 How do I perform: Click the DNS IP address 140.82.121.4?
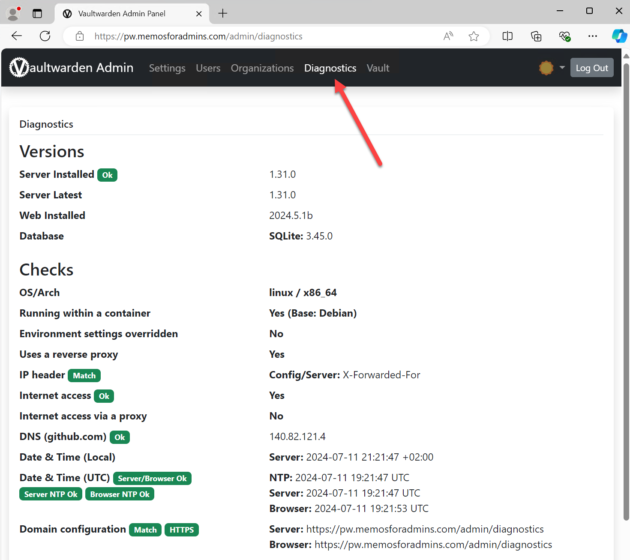(x=297, y=437)
